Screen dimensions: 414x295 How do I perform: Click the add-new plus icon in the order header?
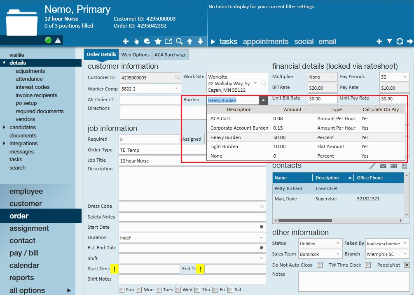point(126,42)
